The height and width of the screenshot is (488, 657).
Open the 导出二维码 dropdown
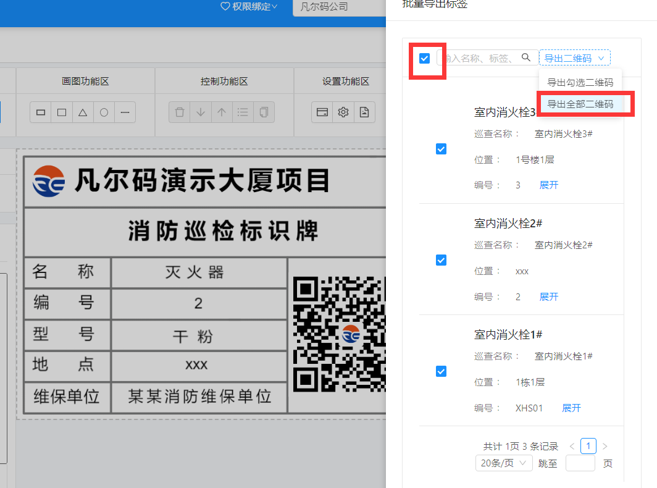tap(574, 58)
